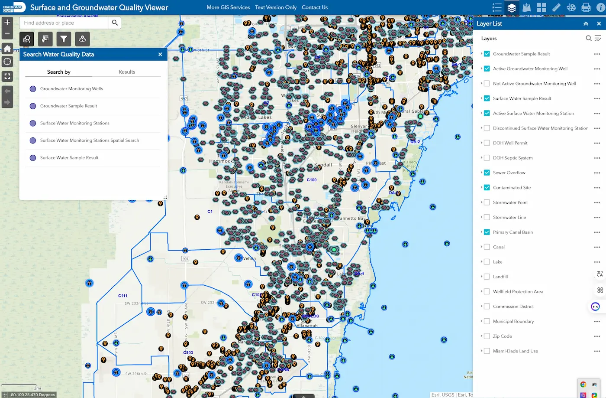
Task: Uncheck the Sewer Overflow layer
Action: click(487, 173)
